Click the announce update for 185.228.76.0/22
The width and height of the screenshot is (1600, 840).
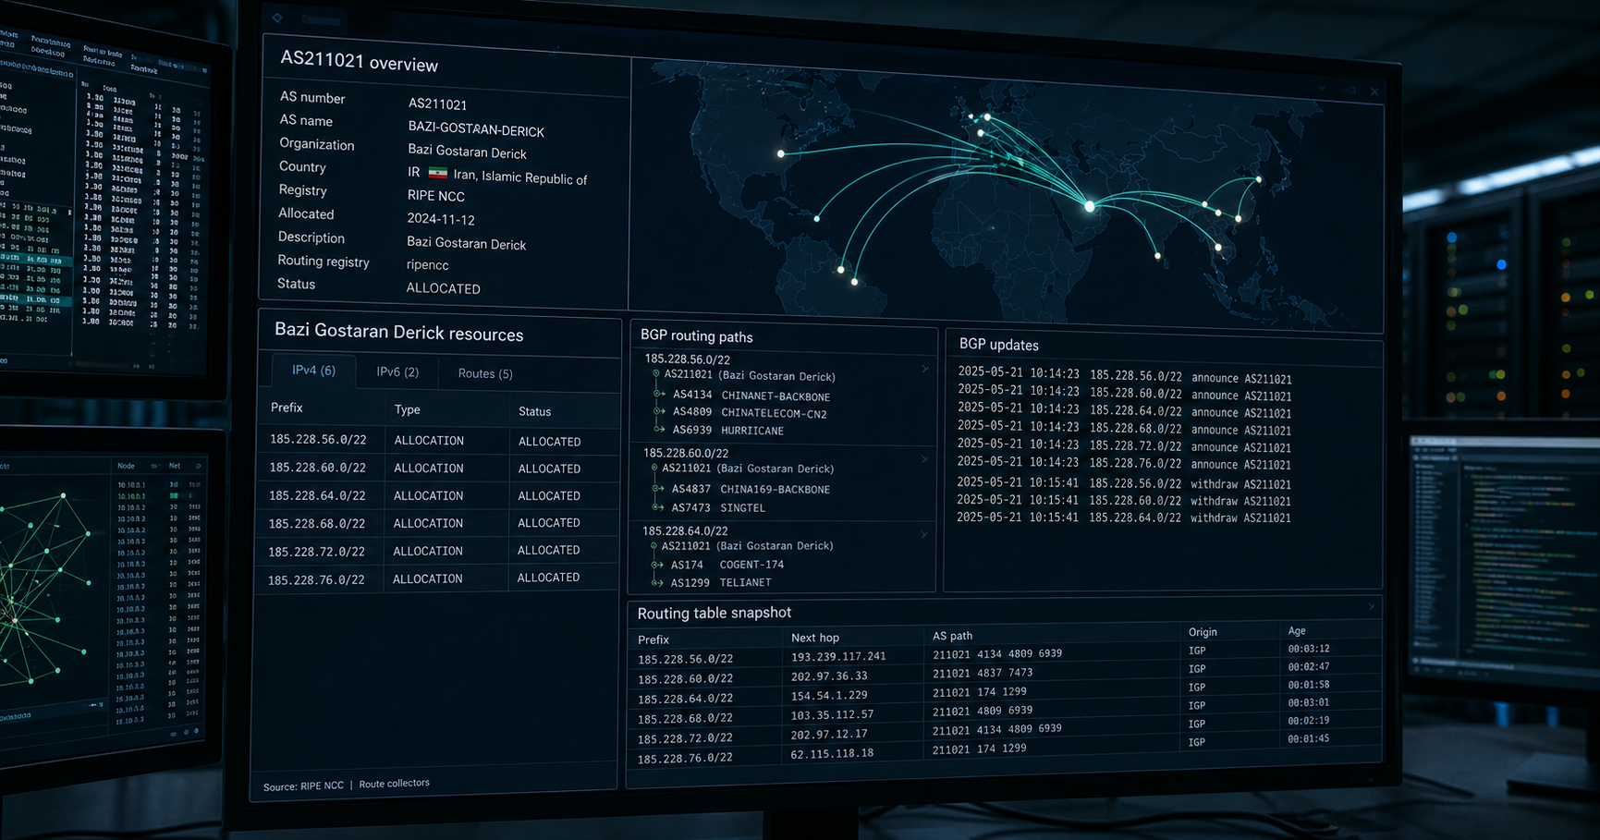1124,463
